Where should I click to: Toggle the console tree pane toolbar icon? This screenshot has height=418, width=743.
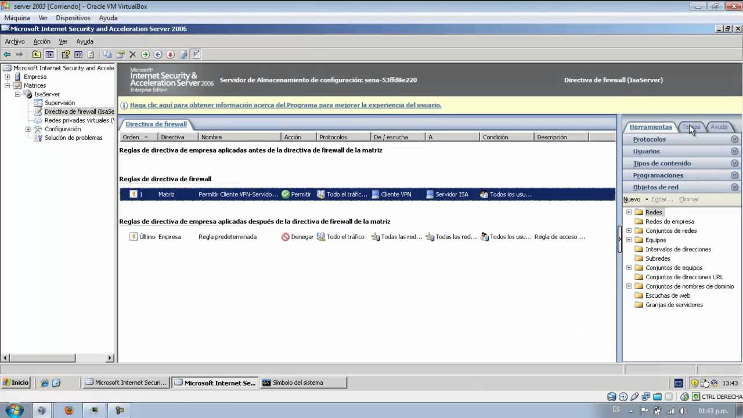tap(49, 55)
